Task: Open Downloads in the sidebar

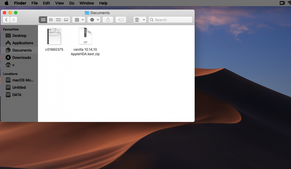Action: point(19,58)
